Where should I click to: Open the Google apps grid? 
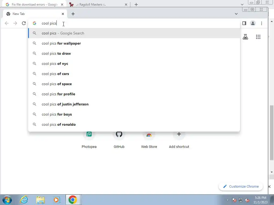(x=258, y=37)
